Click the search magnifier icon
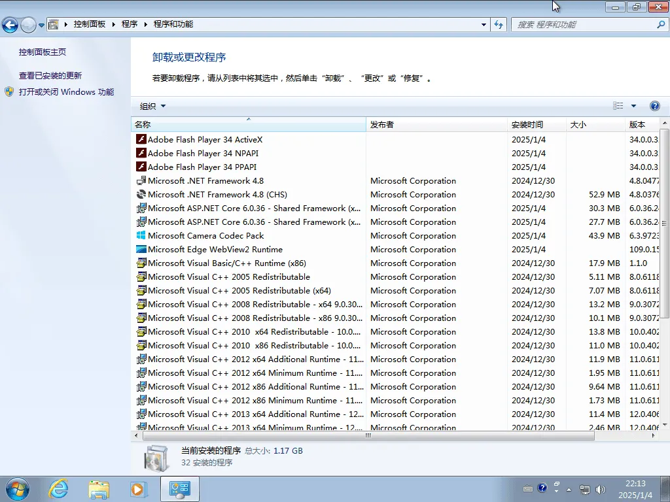Viewport: 670px width, 502px height. 661,24
